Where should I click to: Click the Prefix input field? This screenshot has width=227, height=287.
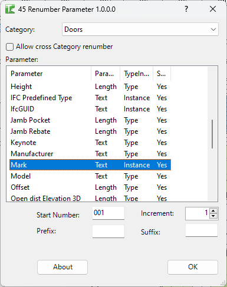(x=108, y=231)
